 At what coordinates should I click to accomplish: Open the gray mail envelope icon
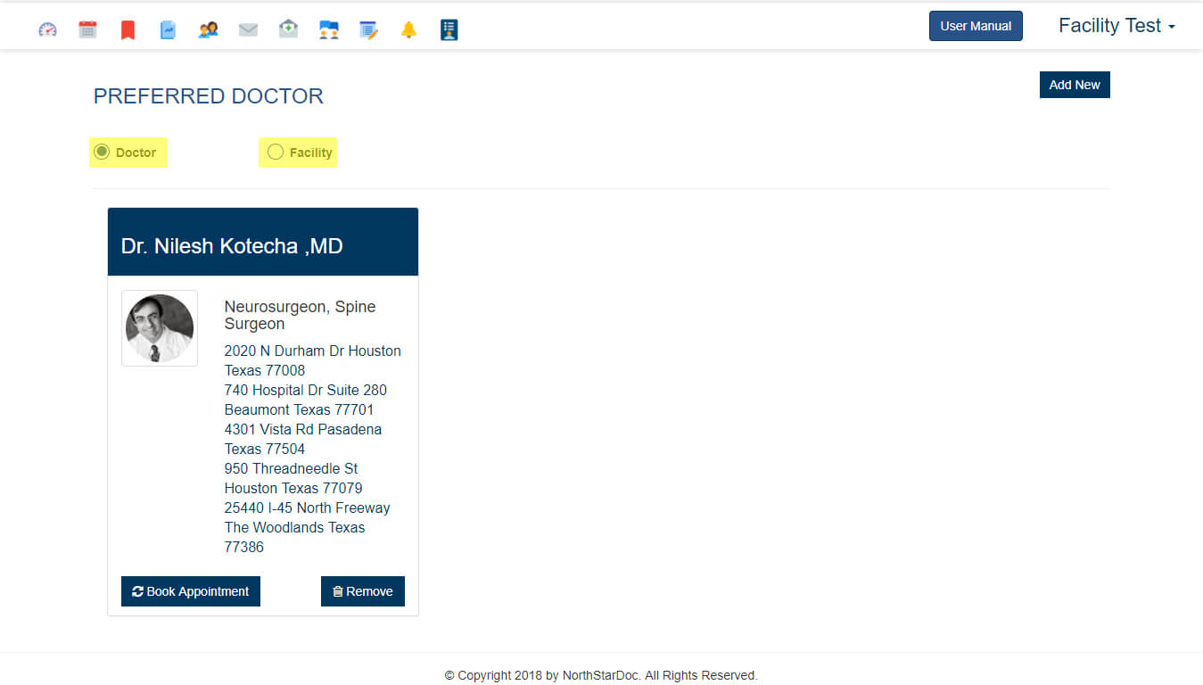click(248, 30)
